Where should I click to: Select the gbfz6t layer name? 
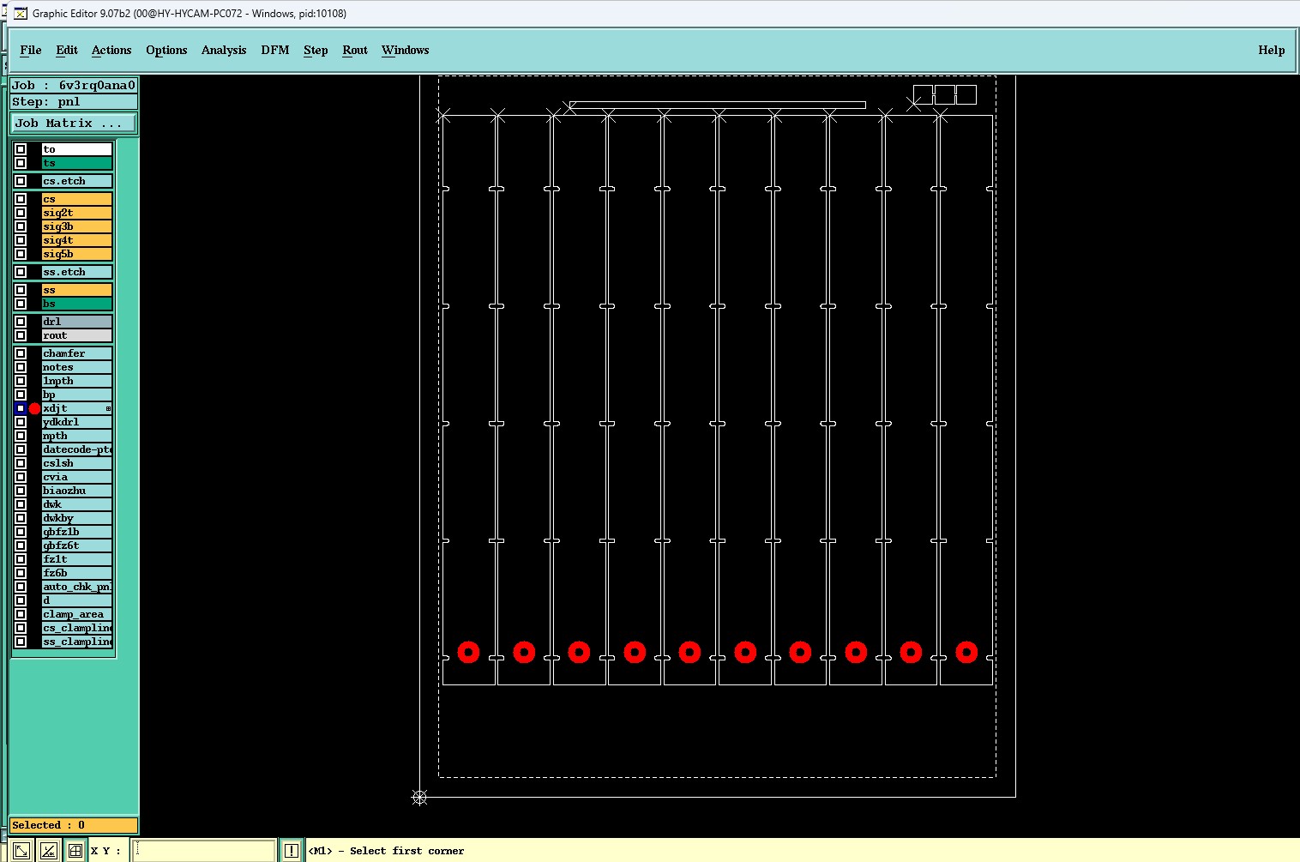click(x=77, y=546)
